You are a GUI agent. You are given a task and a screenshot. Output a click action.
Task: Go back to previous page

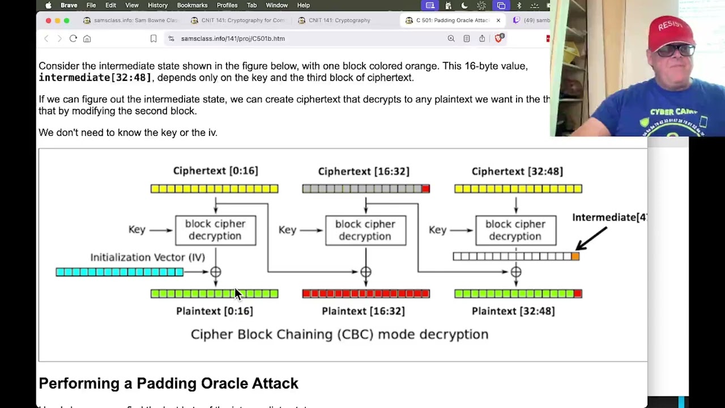pos(46,39)
